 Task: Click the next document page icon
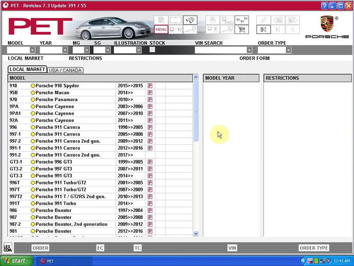pos(292,20)
